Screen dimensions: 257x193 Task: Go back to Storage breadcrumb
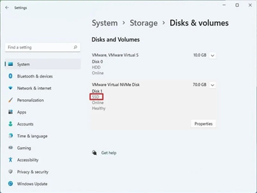tap(143, 23)
